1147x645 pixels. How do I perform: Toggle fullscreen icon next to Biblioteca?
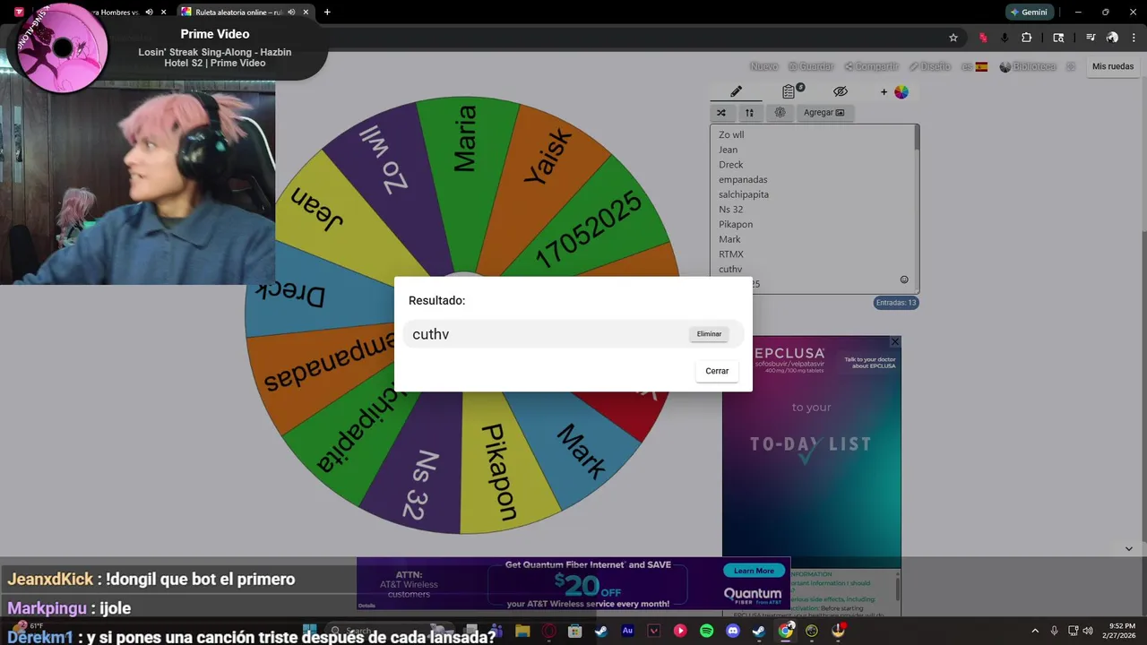[1070, 66]
